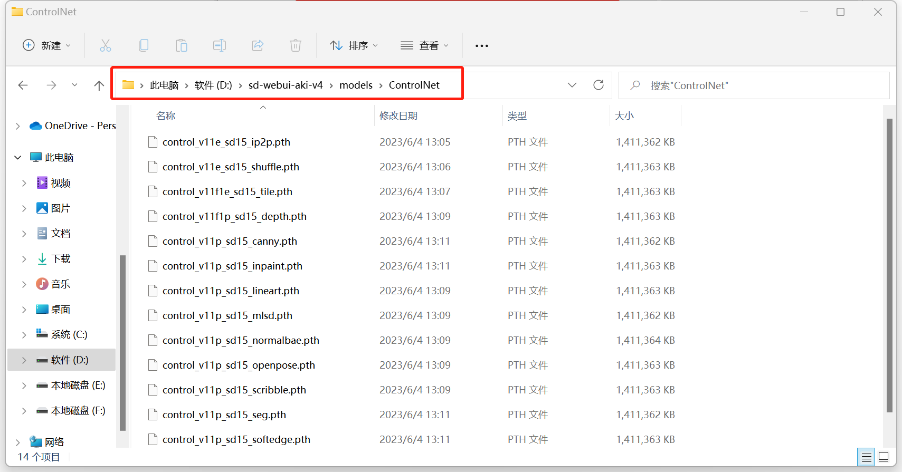902x472 pixels.
Task: Select 桌面 in navigation pane
Action: coord(61,309)
